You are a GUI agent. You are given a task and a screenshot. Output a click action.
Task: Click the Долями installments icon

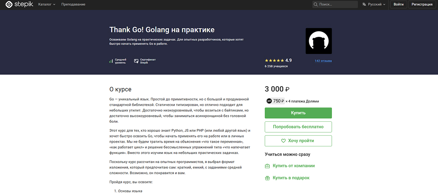[x=269, y=101]
